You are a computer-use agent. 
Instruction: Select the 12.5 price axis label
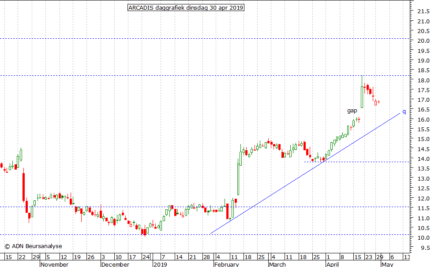tap(424, 189)
